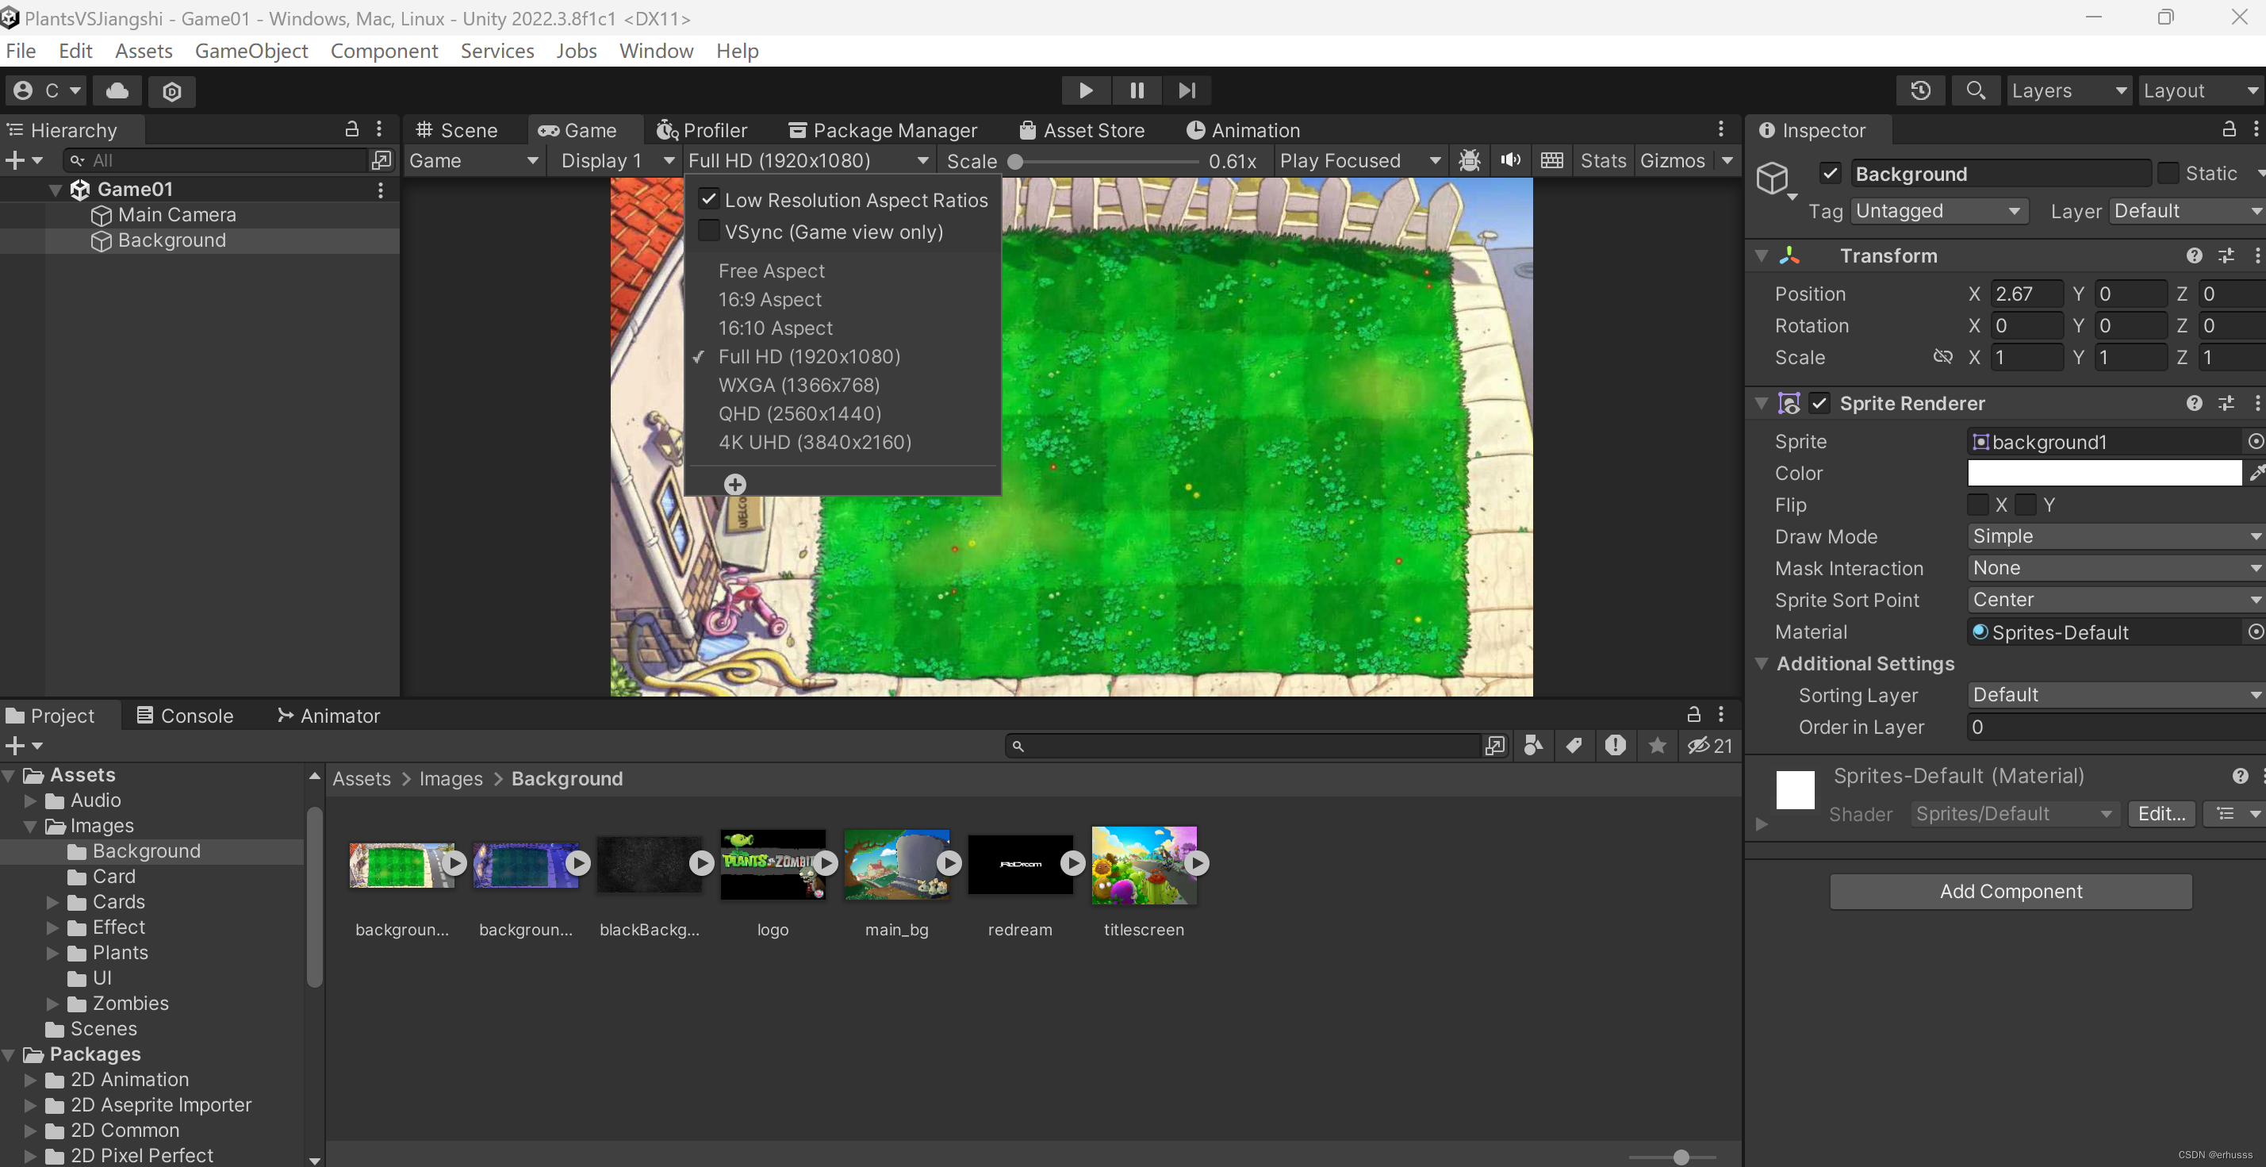Click the Add Component button
2266x1167 pixels.
[x=2010, y=892]
